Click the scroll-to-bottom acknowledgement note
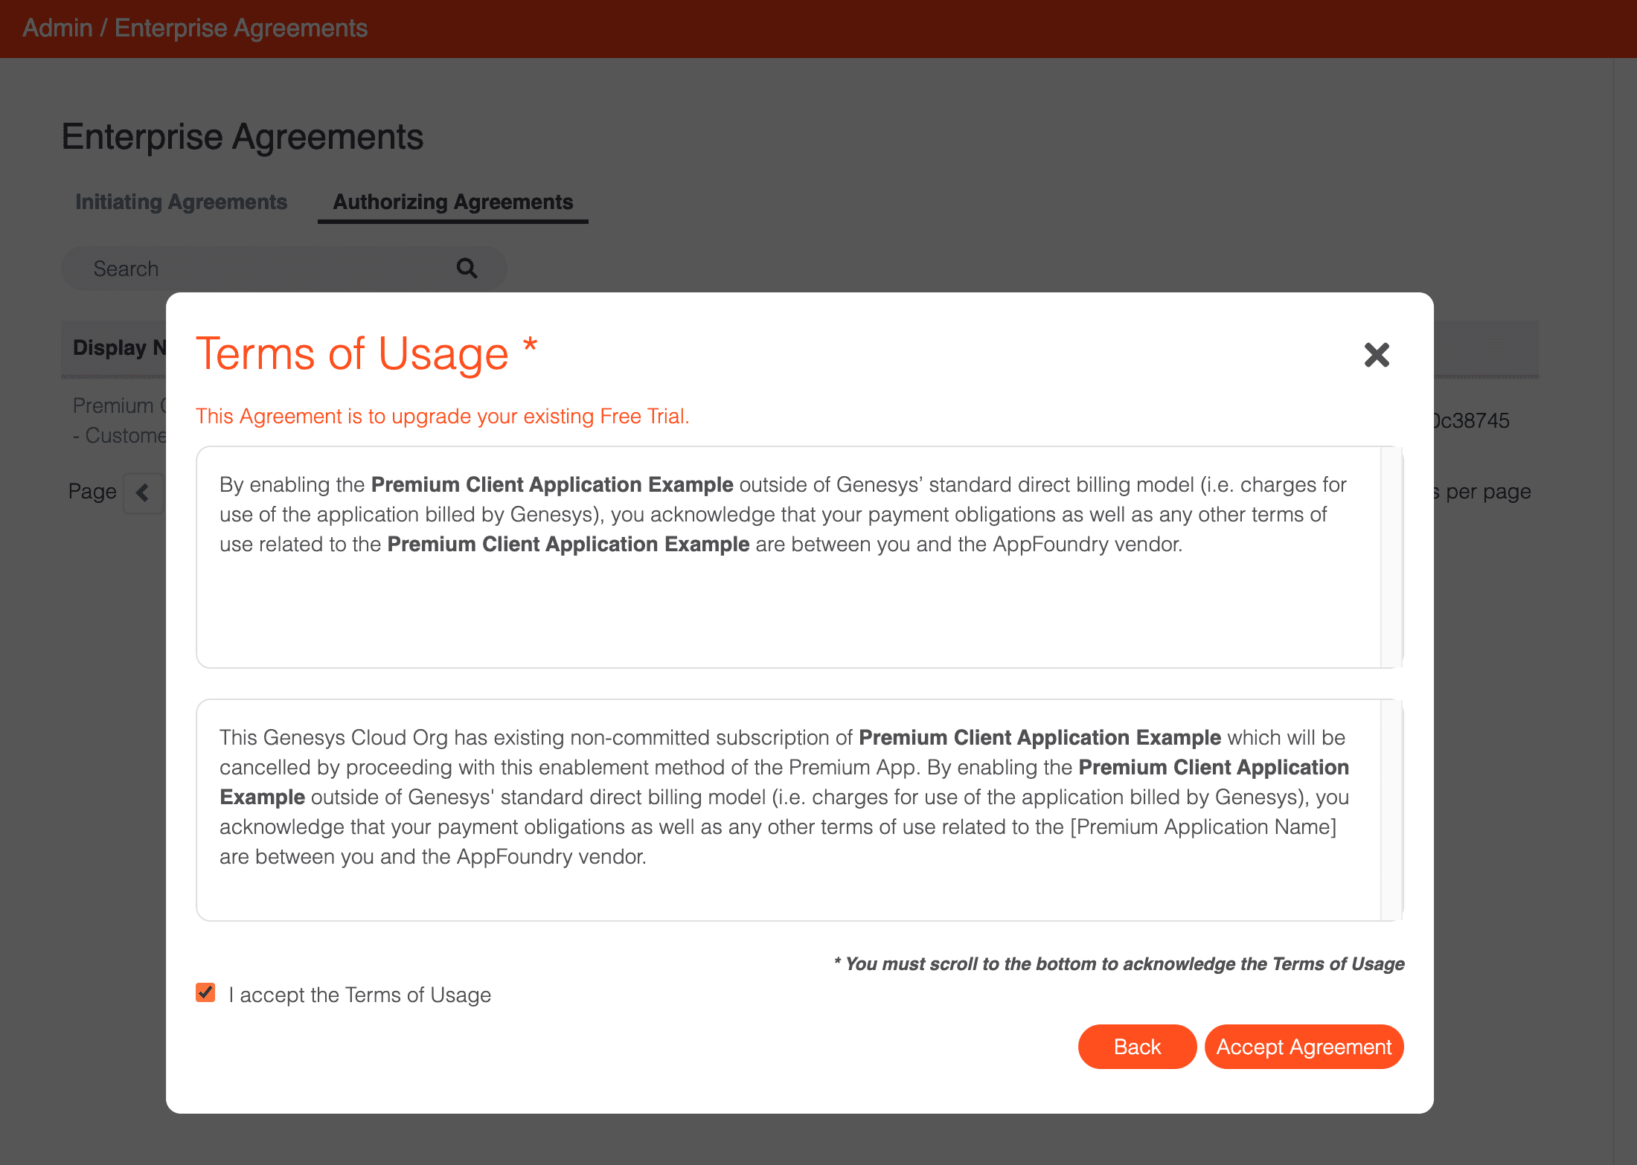The height and width of the screenshot is (1165, 1637). [x=1119, y=964]
